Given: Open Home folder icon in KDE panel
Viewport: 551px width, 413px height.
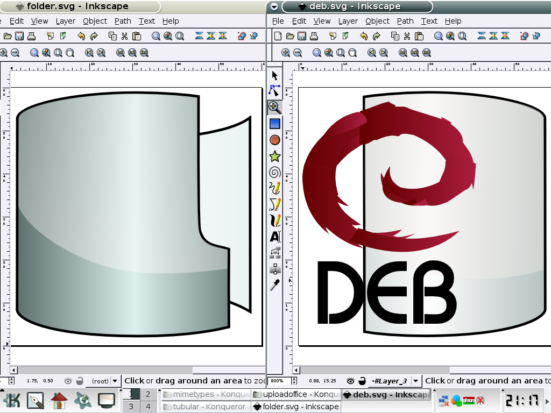Looking at the screenshot, I should 59,400.
